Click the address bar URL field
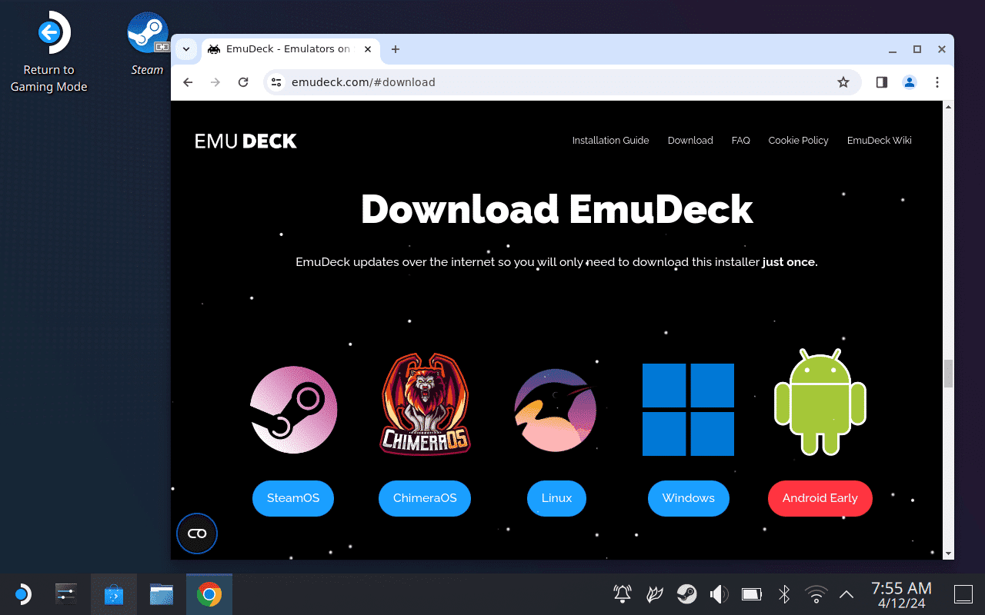Screen dimensions: 985x615 (x=562, y=82)
